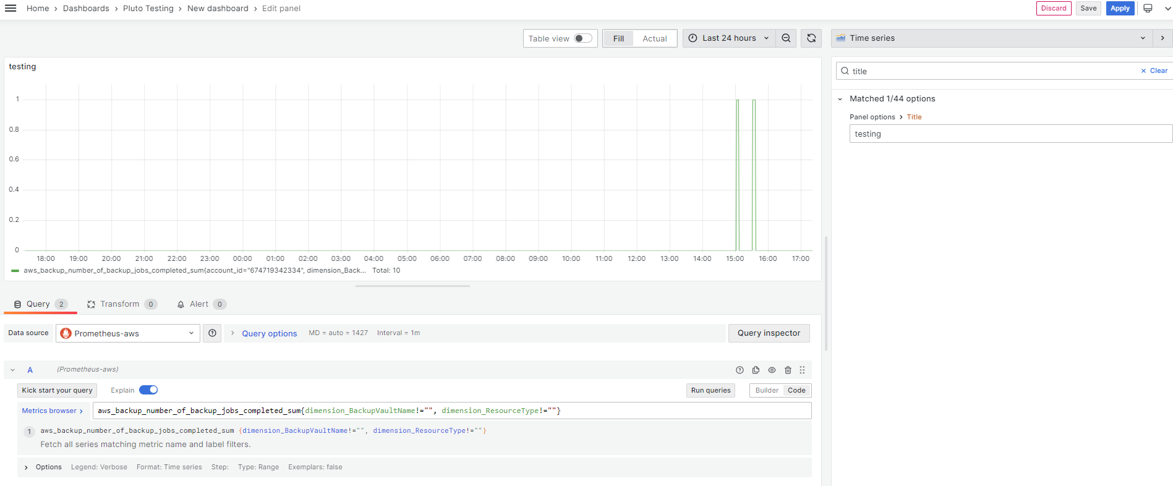Click the Time series visualization icon
Image resolution: width=1173 pixels, height=486 pixels.
click(841, 38)
